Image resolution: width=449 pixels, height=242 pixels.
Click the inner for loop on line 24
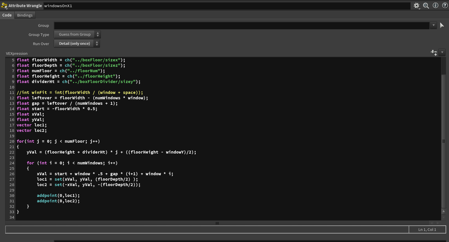(72, 163)
